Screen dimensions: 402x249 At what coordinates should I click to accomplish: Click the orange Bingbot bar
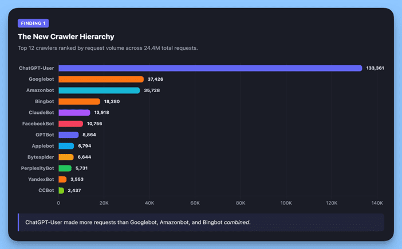pos(79,101)
